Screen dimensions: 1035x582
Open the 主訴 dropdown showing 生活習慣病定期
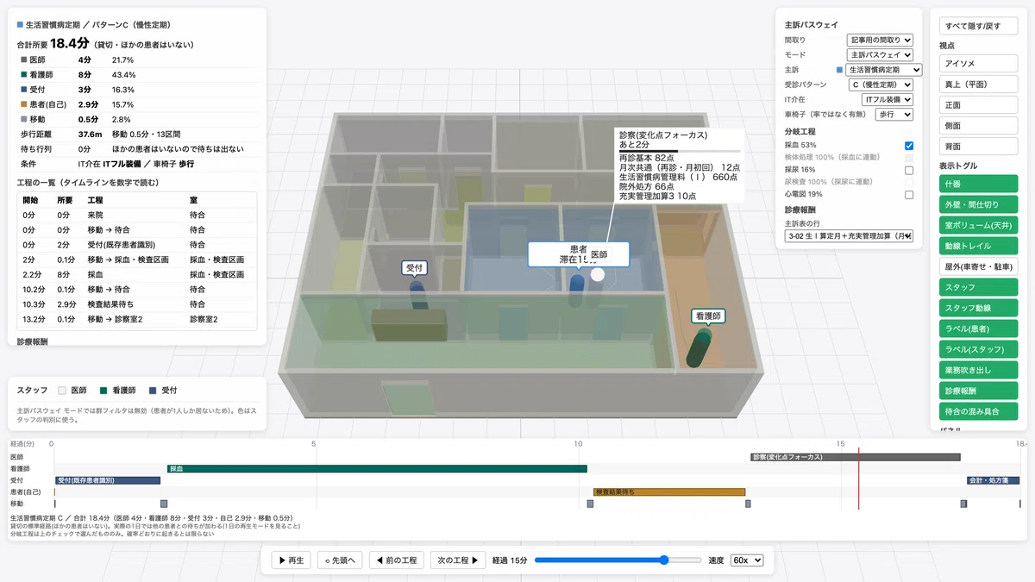coord(884,70)
